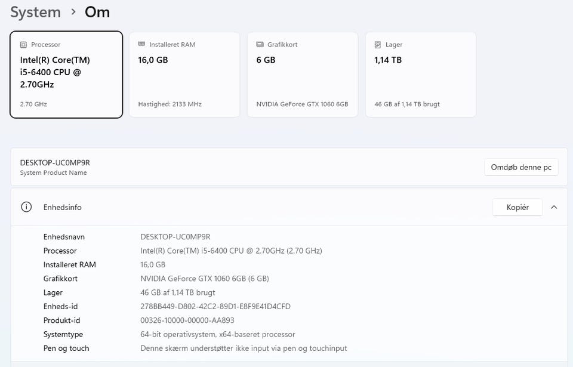Click the Enheds-id row label
The image size is (573, 367).
(x=61, y=306)
